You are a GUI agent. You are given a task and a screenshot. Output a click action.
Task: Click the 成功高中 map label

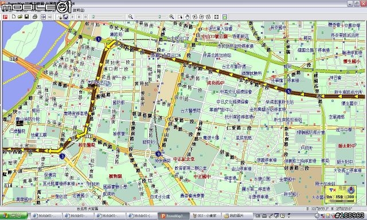216,82
